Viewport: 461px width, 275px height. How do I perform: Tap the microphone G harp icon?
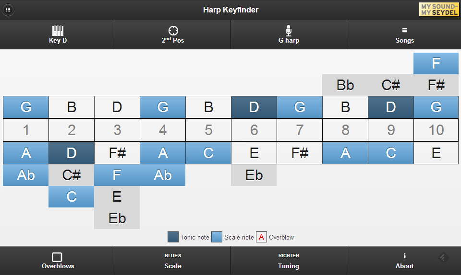click(288, 31)
